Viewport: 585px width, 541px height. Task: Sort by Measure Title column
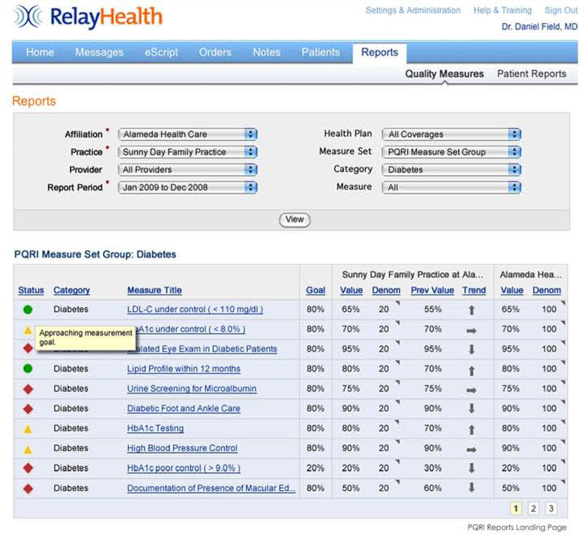pyautogui.click(x=155, y=290)
